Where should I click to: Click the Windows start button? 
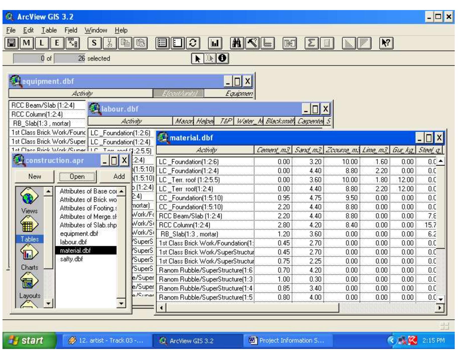tap(29, 341)
